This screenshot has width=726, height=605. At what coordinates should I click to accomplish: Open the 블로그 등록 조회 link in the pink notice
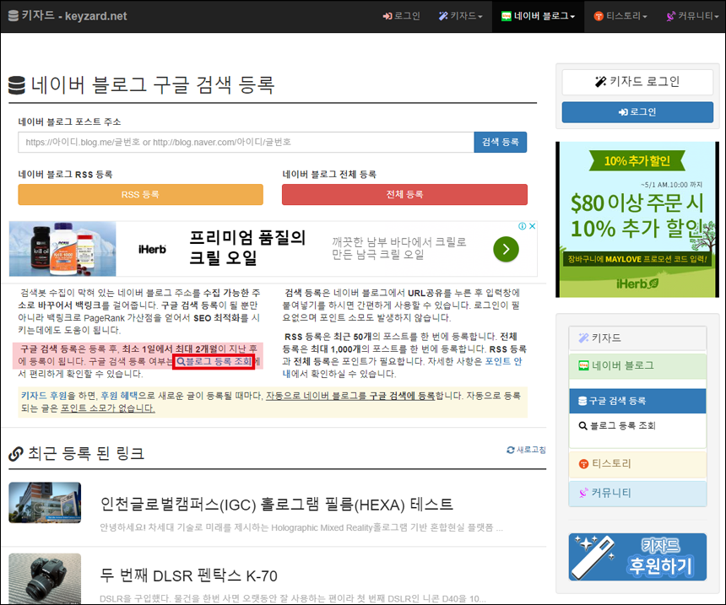(214, 361)
